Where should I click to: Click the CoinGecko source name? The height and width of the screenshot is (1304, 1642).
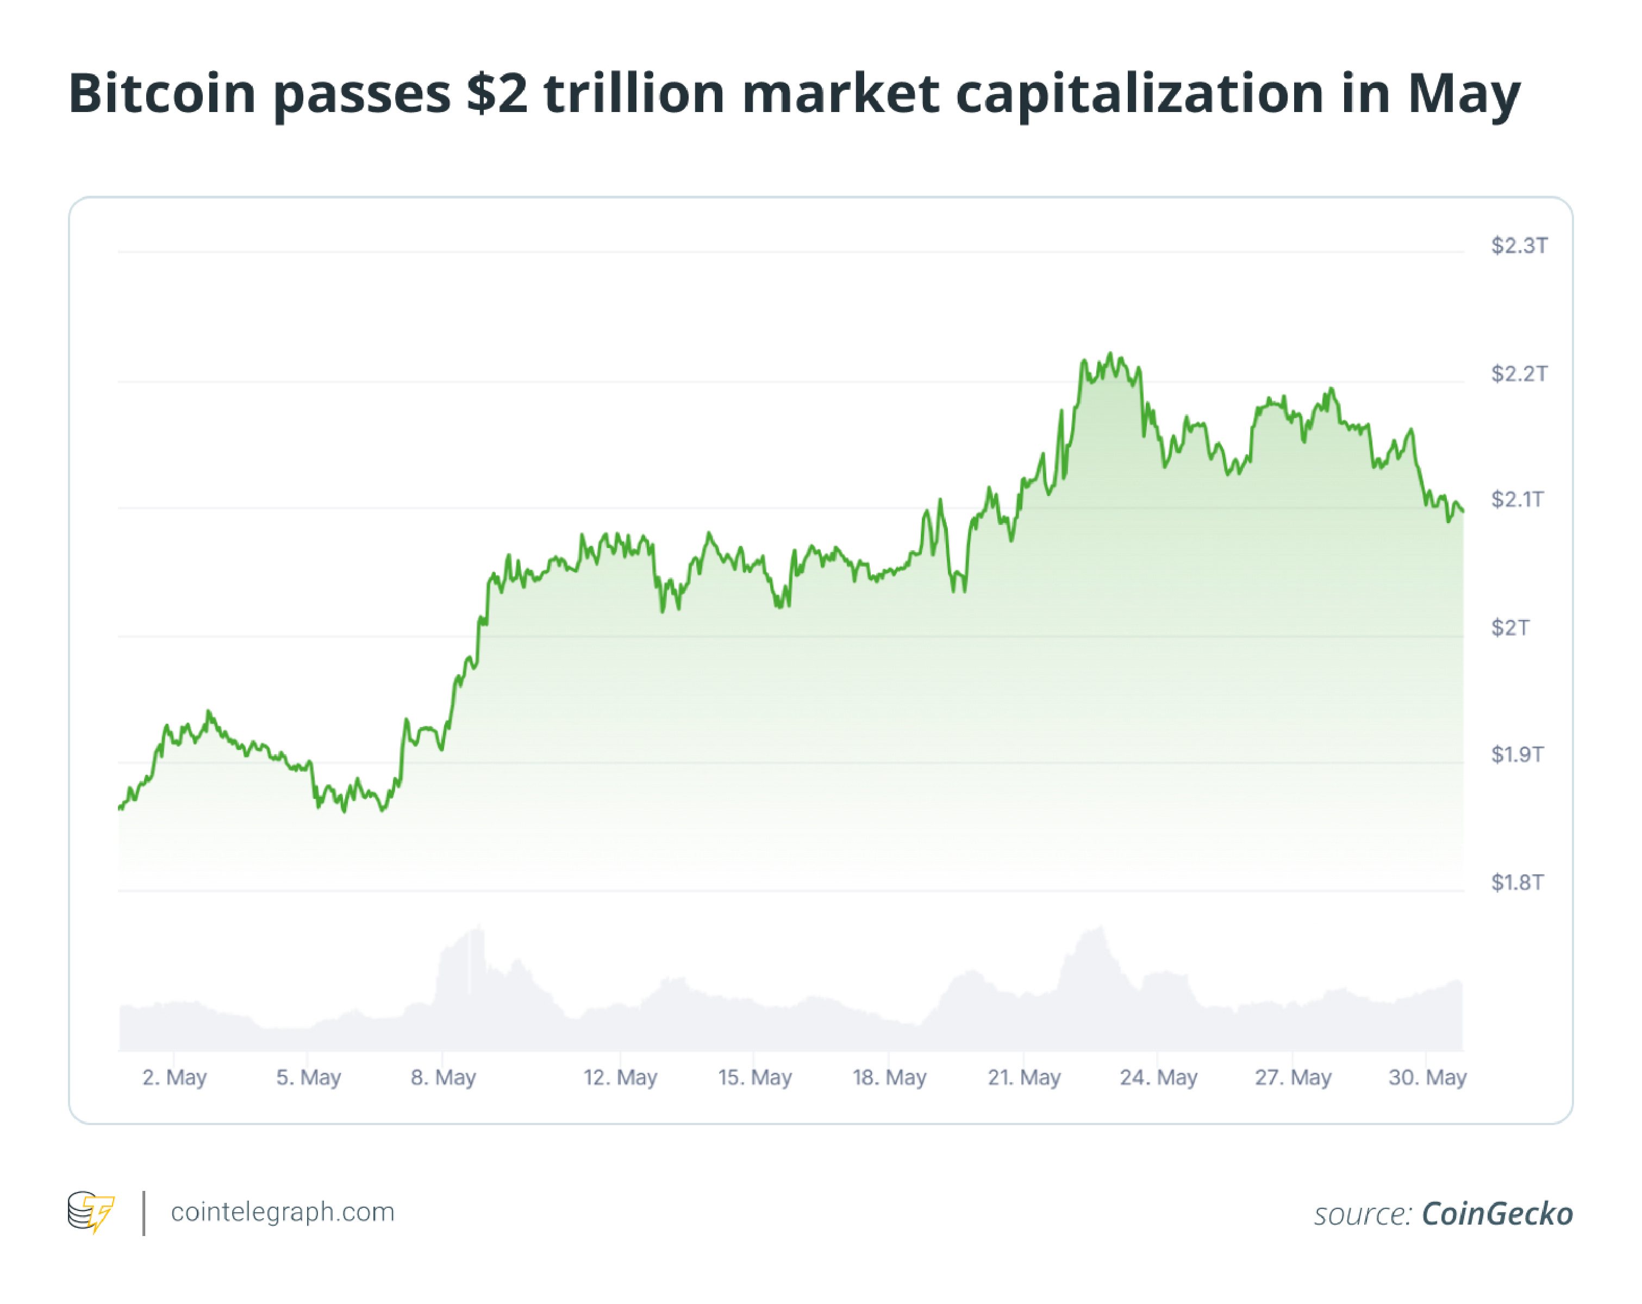coord(1496,1214)
